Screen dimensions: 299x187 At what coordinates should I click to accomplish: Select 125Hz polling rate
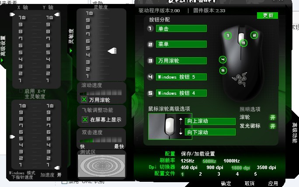pyautogui.click(x=188, y=161)
